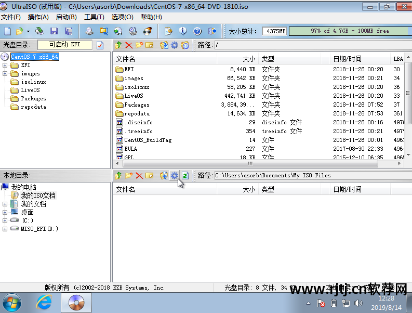412x313 pixels.
Task: Click the gear properties icon in the image toolbar
Action: click(175, 45)
